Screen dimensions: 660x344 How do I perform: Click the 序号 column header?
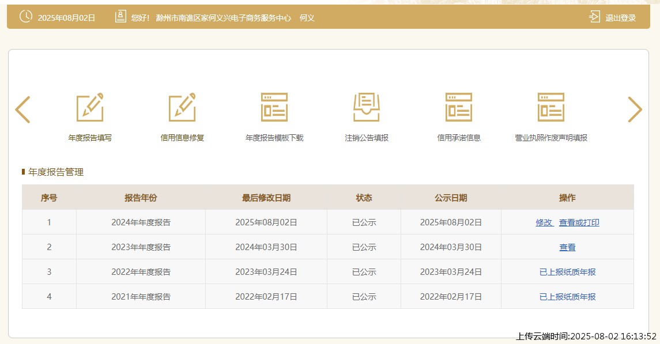(49, 198)
